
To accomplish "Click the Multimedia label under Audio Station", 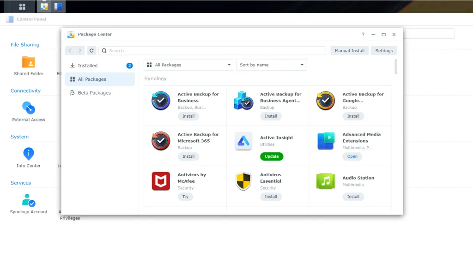I will (x=352, y=185).
